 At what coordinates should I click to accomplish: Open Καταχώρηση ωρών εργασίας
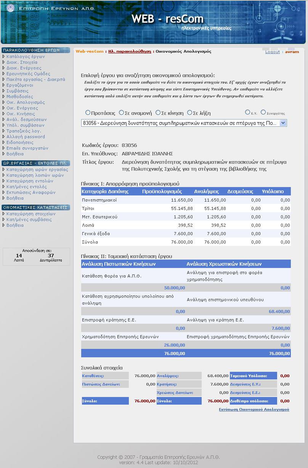tap(37, 169)
